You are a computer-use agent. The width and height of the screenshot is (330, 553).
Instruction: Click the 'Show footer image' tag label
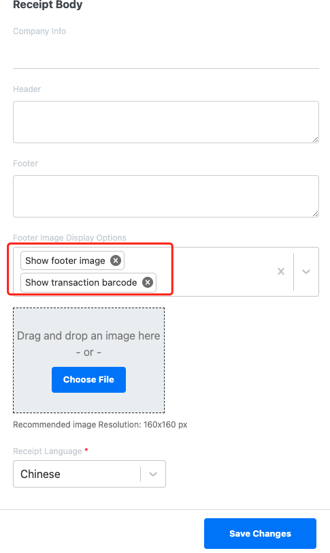pyautogui.click(x=65, y=260)
